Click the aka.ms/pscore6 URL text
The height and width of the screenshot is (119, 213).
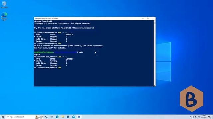pyautogui.click(x=83, y=28)
